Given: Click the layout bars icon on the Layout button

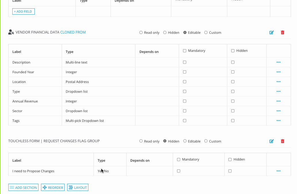Looking at the screenshot, I should (70, 187).
